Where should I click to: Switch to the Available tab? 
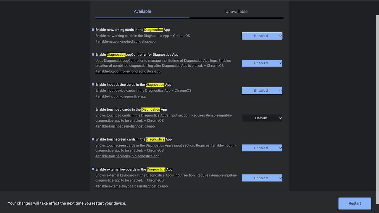142,12
